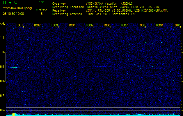Click the 1001 time axis marker
Image resolution: width=183 pixels, height=116 pixels.
[19, 25]
